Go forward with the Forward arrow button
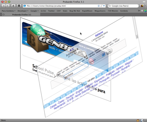 (x=8, y=6)
